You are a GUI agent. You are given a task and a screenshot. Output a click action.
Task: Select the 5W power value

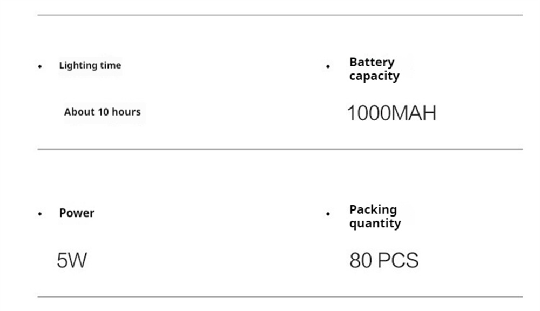point(72,261)
